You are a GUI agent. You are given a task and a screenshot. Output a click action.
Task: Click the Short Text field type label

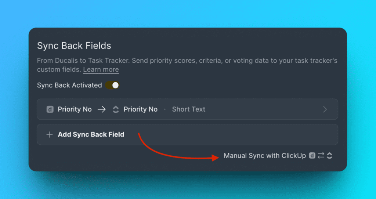[189, 109]
